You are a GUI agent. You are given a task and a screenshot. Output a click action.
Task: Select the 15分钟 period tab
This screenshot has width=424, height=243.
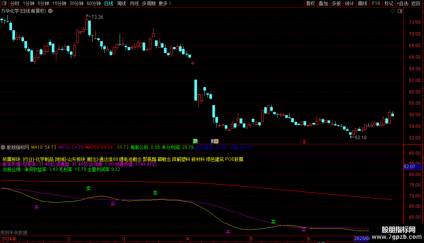point(59,3)
